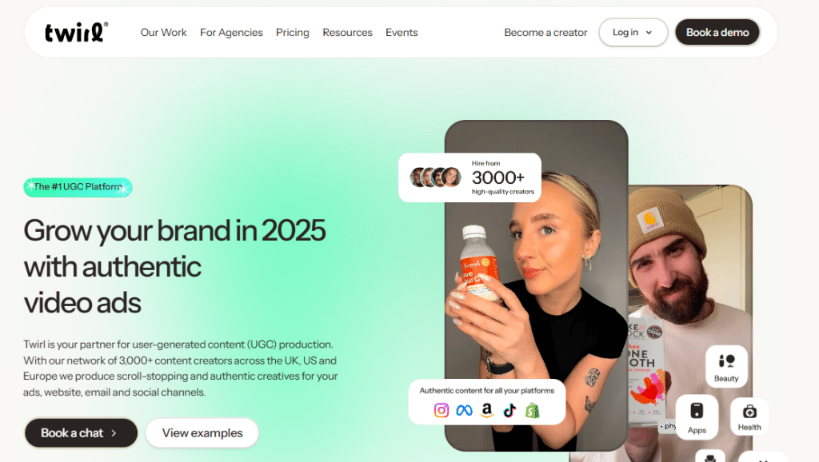This screenshot has height=462, width=819.
Task: Select the Health category icon
Action: tap(749, 416)
